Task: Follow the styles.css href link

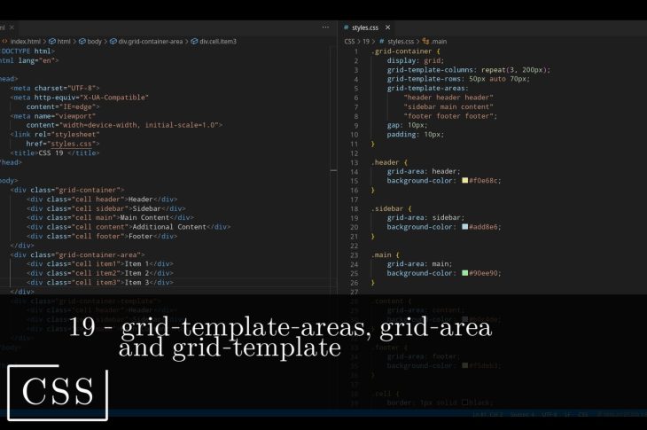Action: tap(72, 143)
